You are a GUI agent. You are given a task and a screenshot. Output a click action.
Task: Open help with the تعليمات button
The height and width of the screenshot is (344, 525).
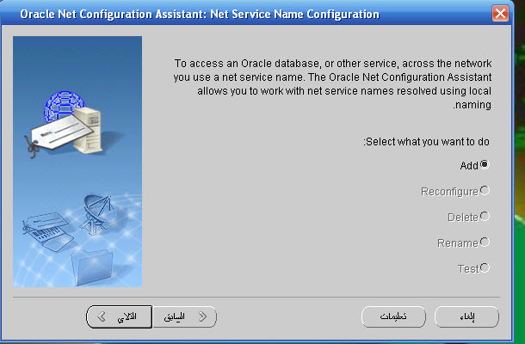(392, 316)
